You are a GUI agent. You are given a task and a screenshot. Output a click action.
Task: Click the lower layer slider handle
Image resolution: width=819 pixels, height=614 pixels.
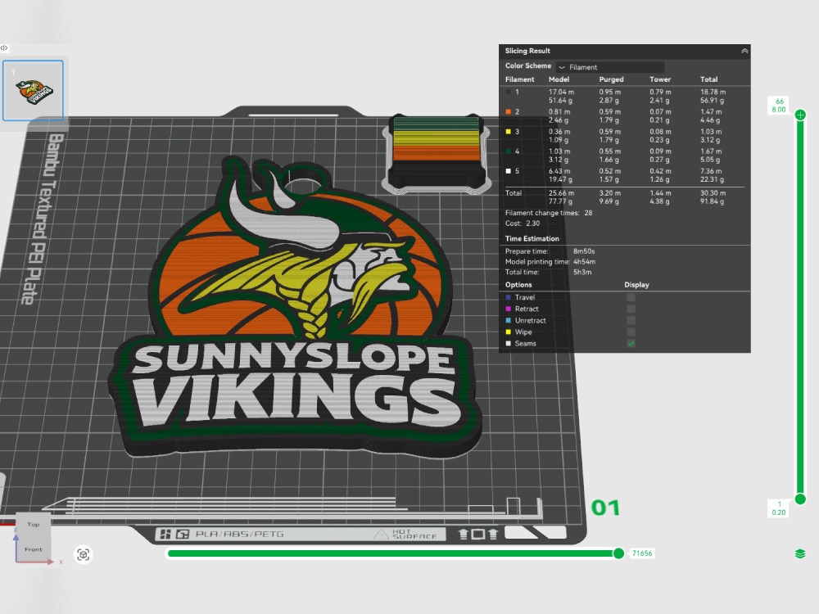tap(800, 499)
